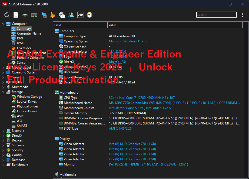Launch the stability test flame icon
Screen dimensions: 249x179
click(x=53, y=15)
